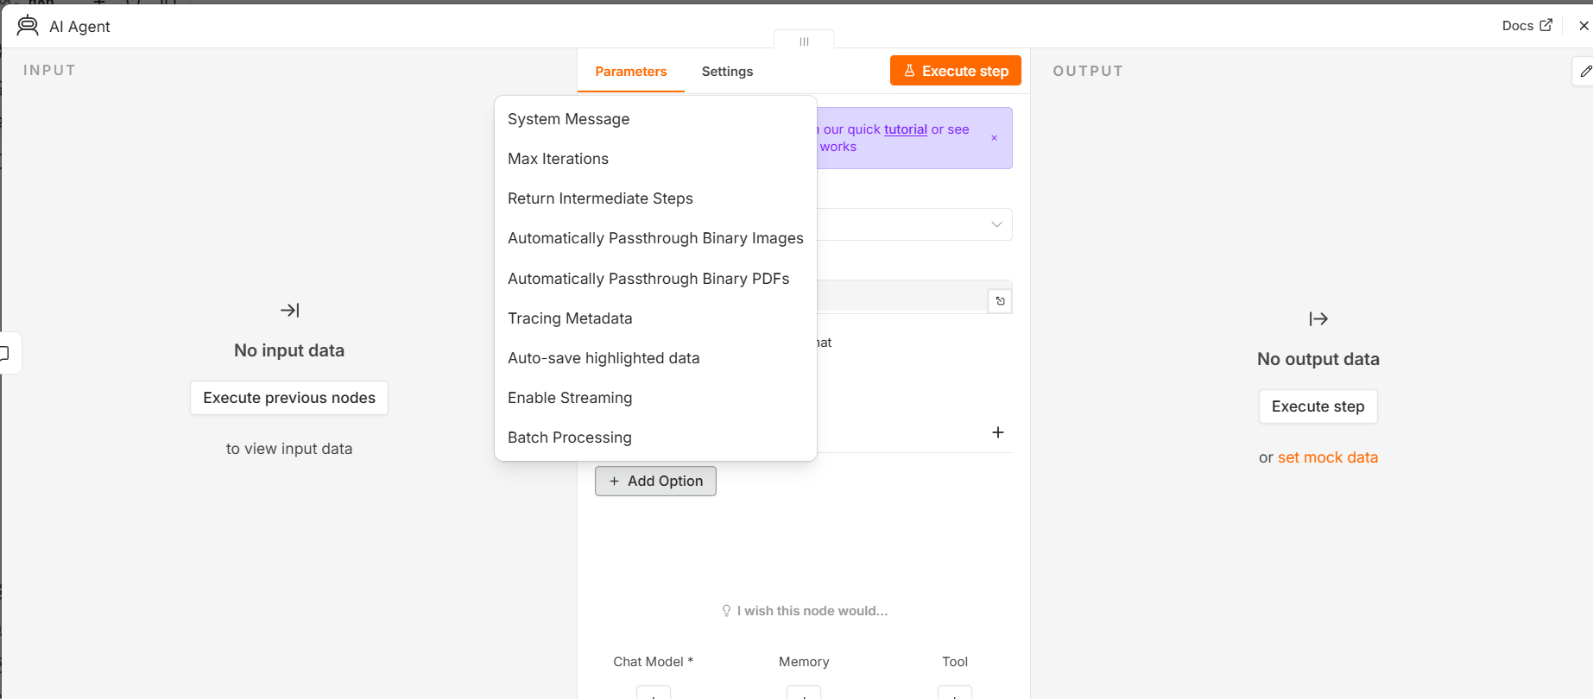Switch to the Parameters tab
The image size is (1593, 699).
(630, 72)
